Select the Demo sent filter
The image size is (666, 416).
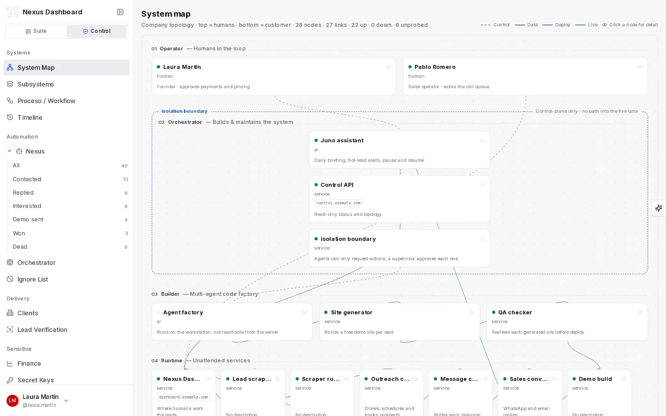coord(70,219)
